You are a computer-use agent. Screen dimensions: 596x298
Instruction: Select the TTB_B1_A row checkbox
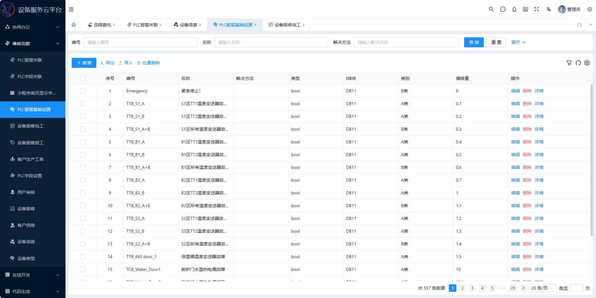tap(82, 142)
